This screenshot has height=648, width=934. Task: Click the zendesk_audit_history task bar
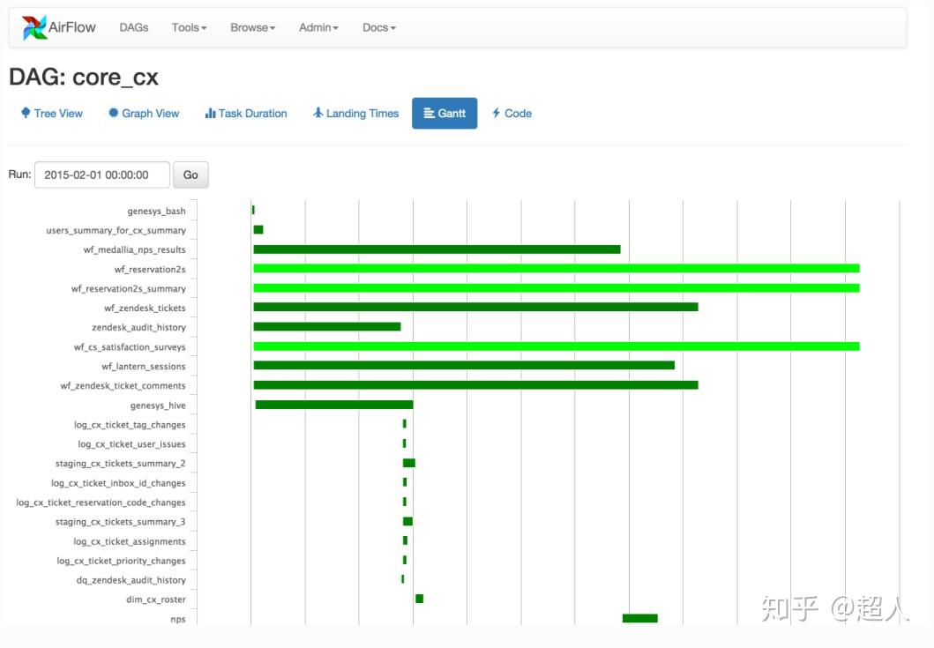(x=327, y=326)
